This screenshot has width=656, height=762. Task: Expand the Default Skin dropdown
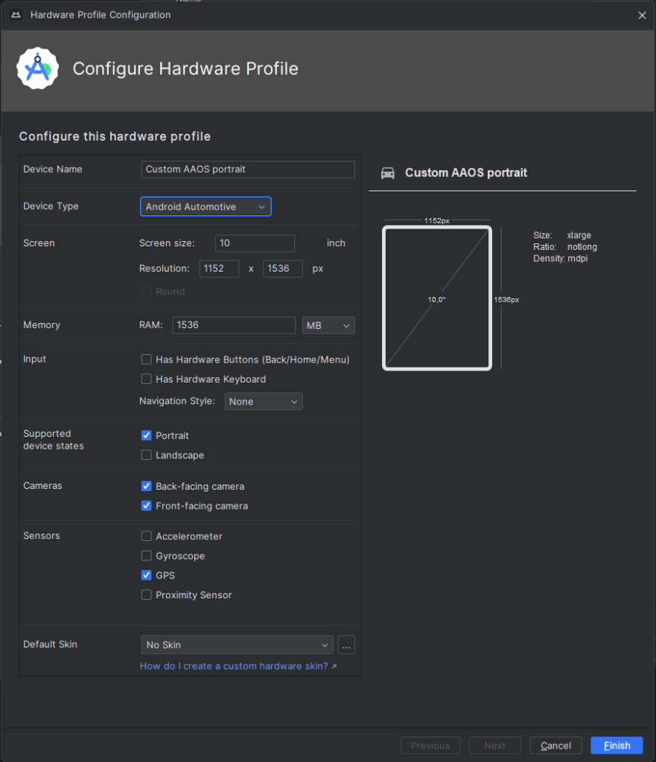click(x=238, y=645)
